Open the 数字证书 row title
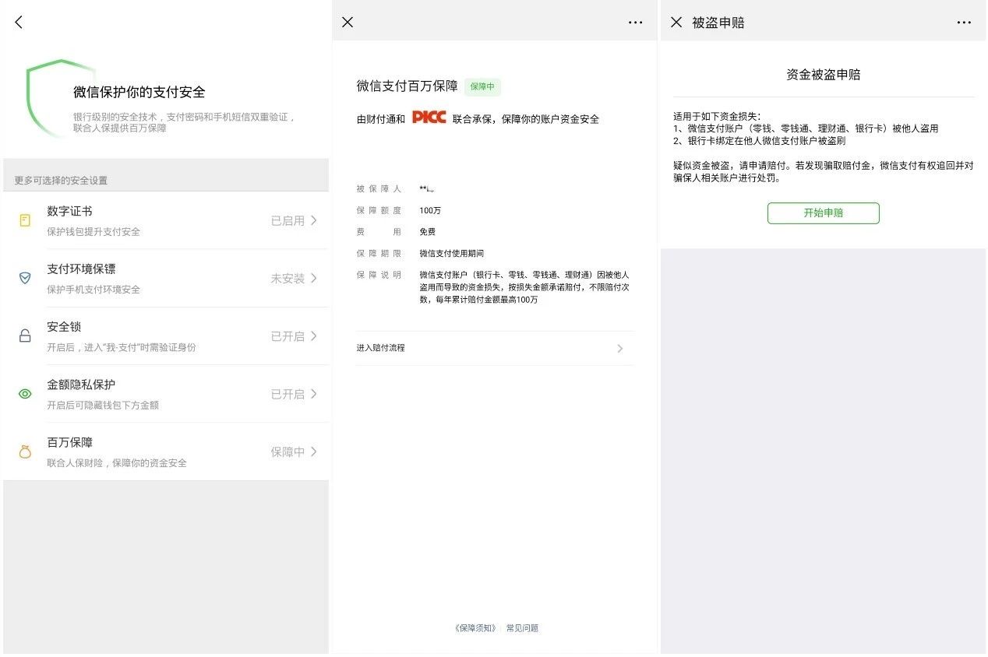Viewport: 988px width, 657px height. pyautogui.click(x=70, y=212)
